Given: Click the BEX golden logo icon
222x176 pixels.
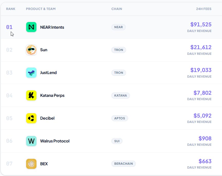Looking at the screenshot, I should click(31, 164).
